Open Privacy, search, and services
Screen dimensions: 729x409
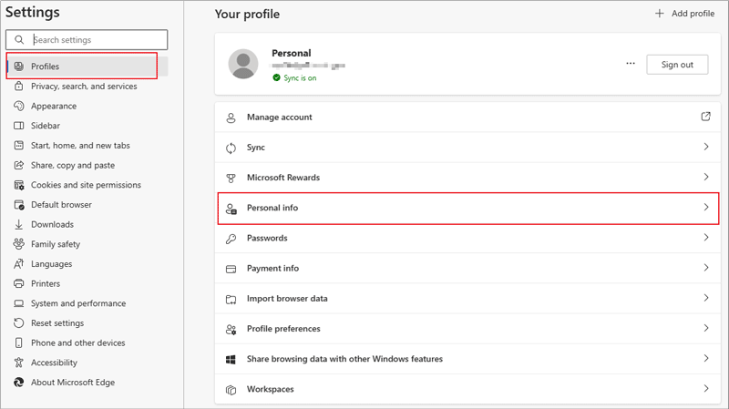[87, 86]
